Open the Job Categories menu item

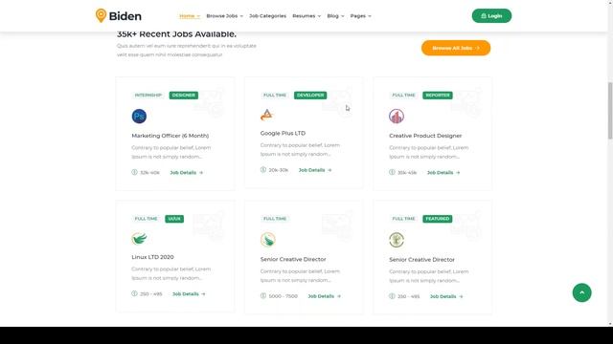tap(268, 16)
